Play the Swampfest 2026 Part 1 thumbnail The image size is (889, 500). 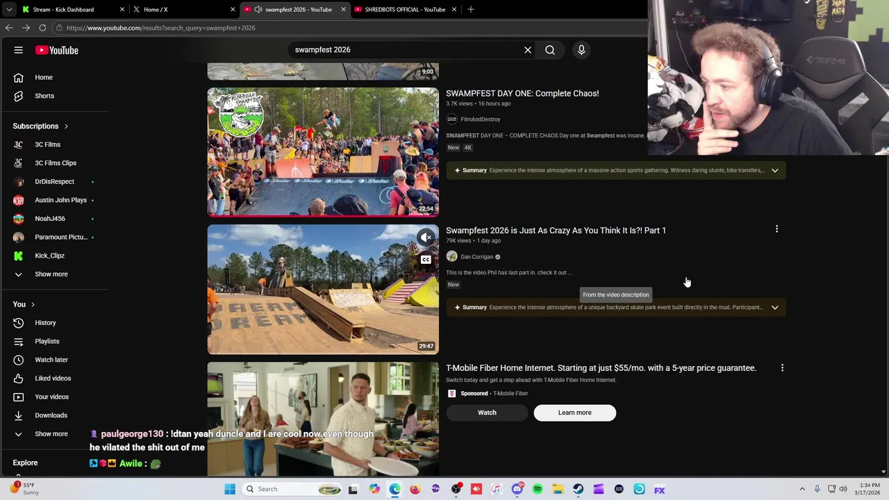coord(323,289)
